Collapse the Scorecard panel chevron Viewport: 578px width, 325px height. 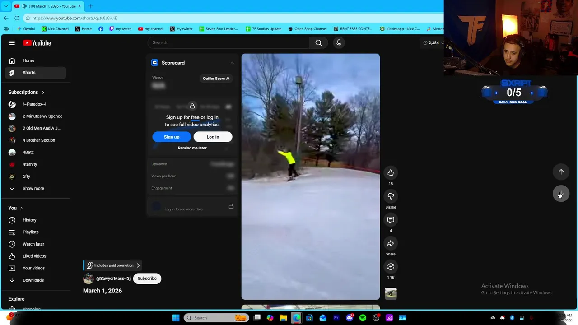click(x=232, y=63)
